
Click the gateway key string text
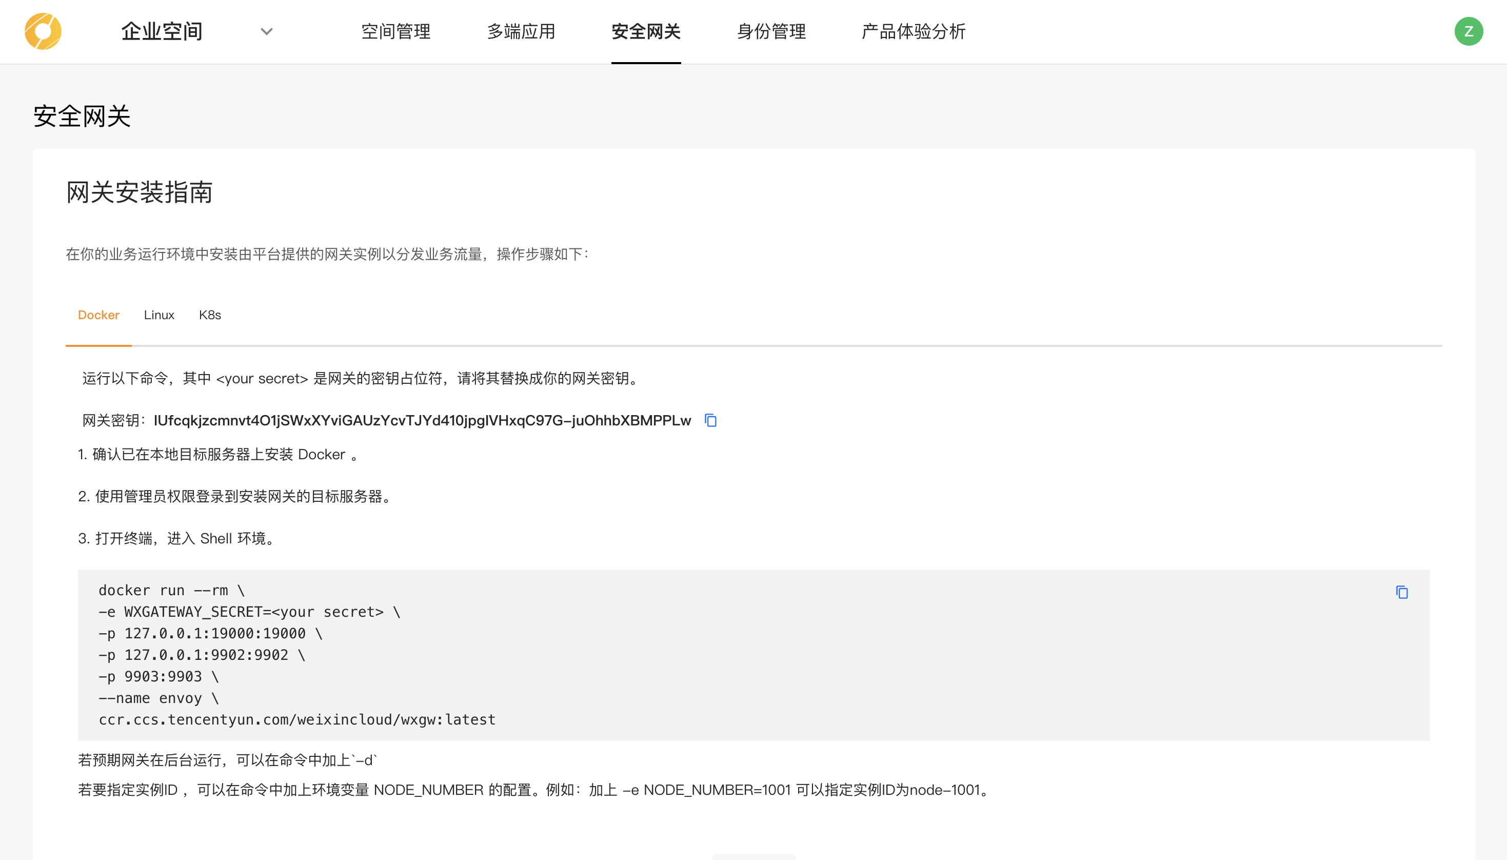point(422,421)
